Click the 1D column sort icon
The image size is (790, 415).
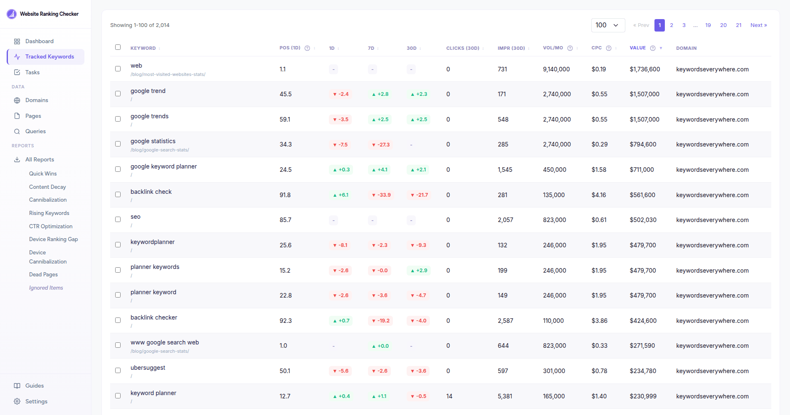point(338,49)
